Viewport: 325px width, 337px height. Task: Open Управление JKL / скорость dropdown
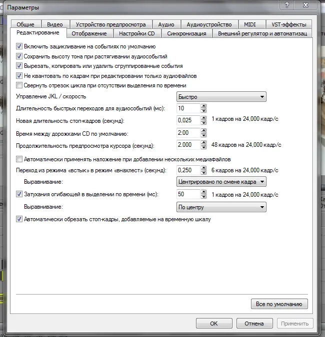(x=221, y=97)
